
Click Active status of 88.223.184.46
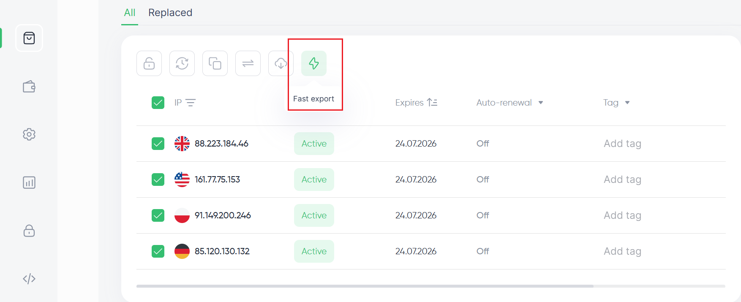point(314,144)
